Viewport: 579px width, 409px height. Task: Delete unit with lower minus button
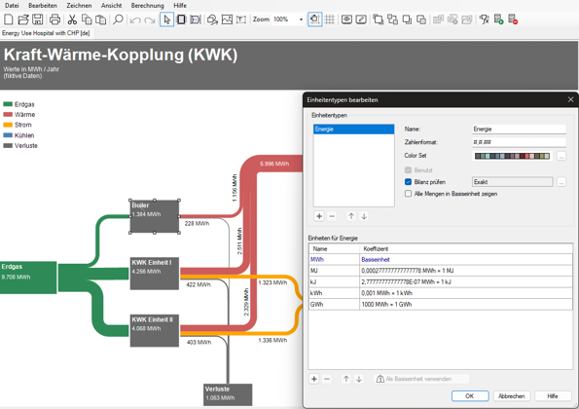click(327, 379)
